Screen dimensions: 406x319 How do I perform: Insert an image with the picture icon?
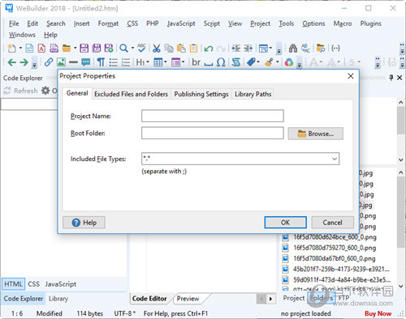61,62
